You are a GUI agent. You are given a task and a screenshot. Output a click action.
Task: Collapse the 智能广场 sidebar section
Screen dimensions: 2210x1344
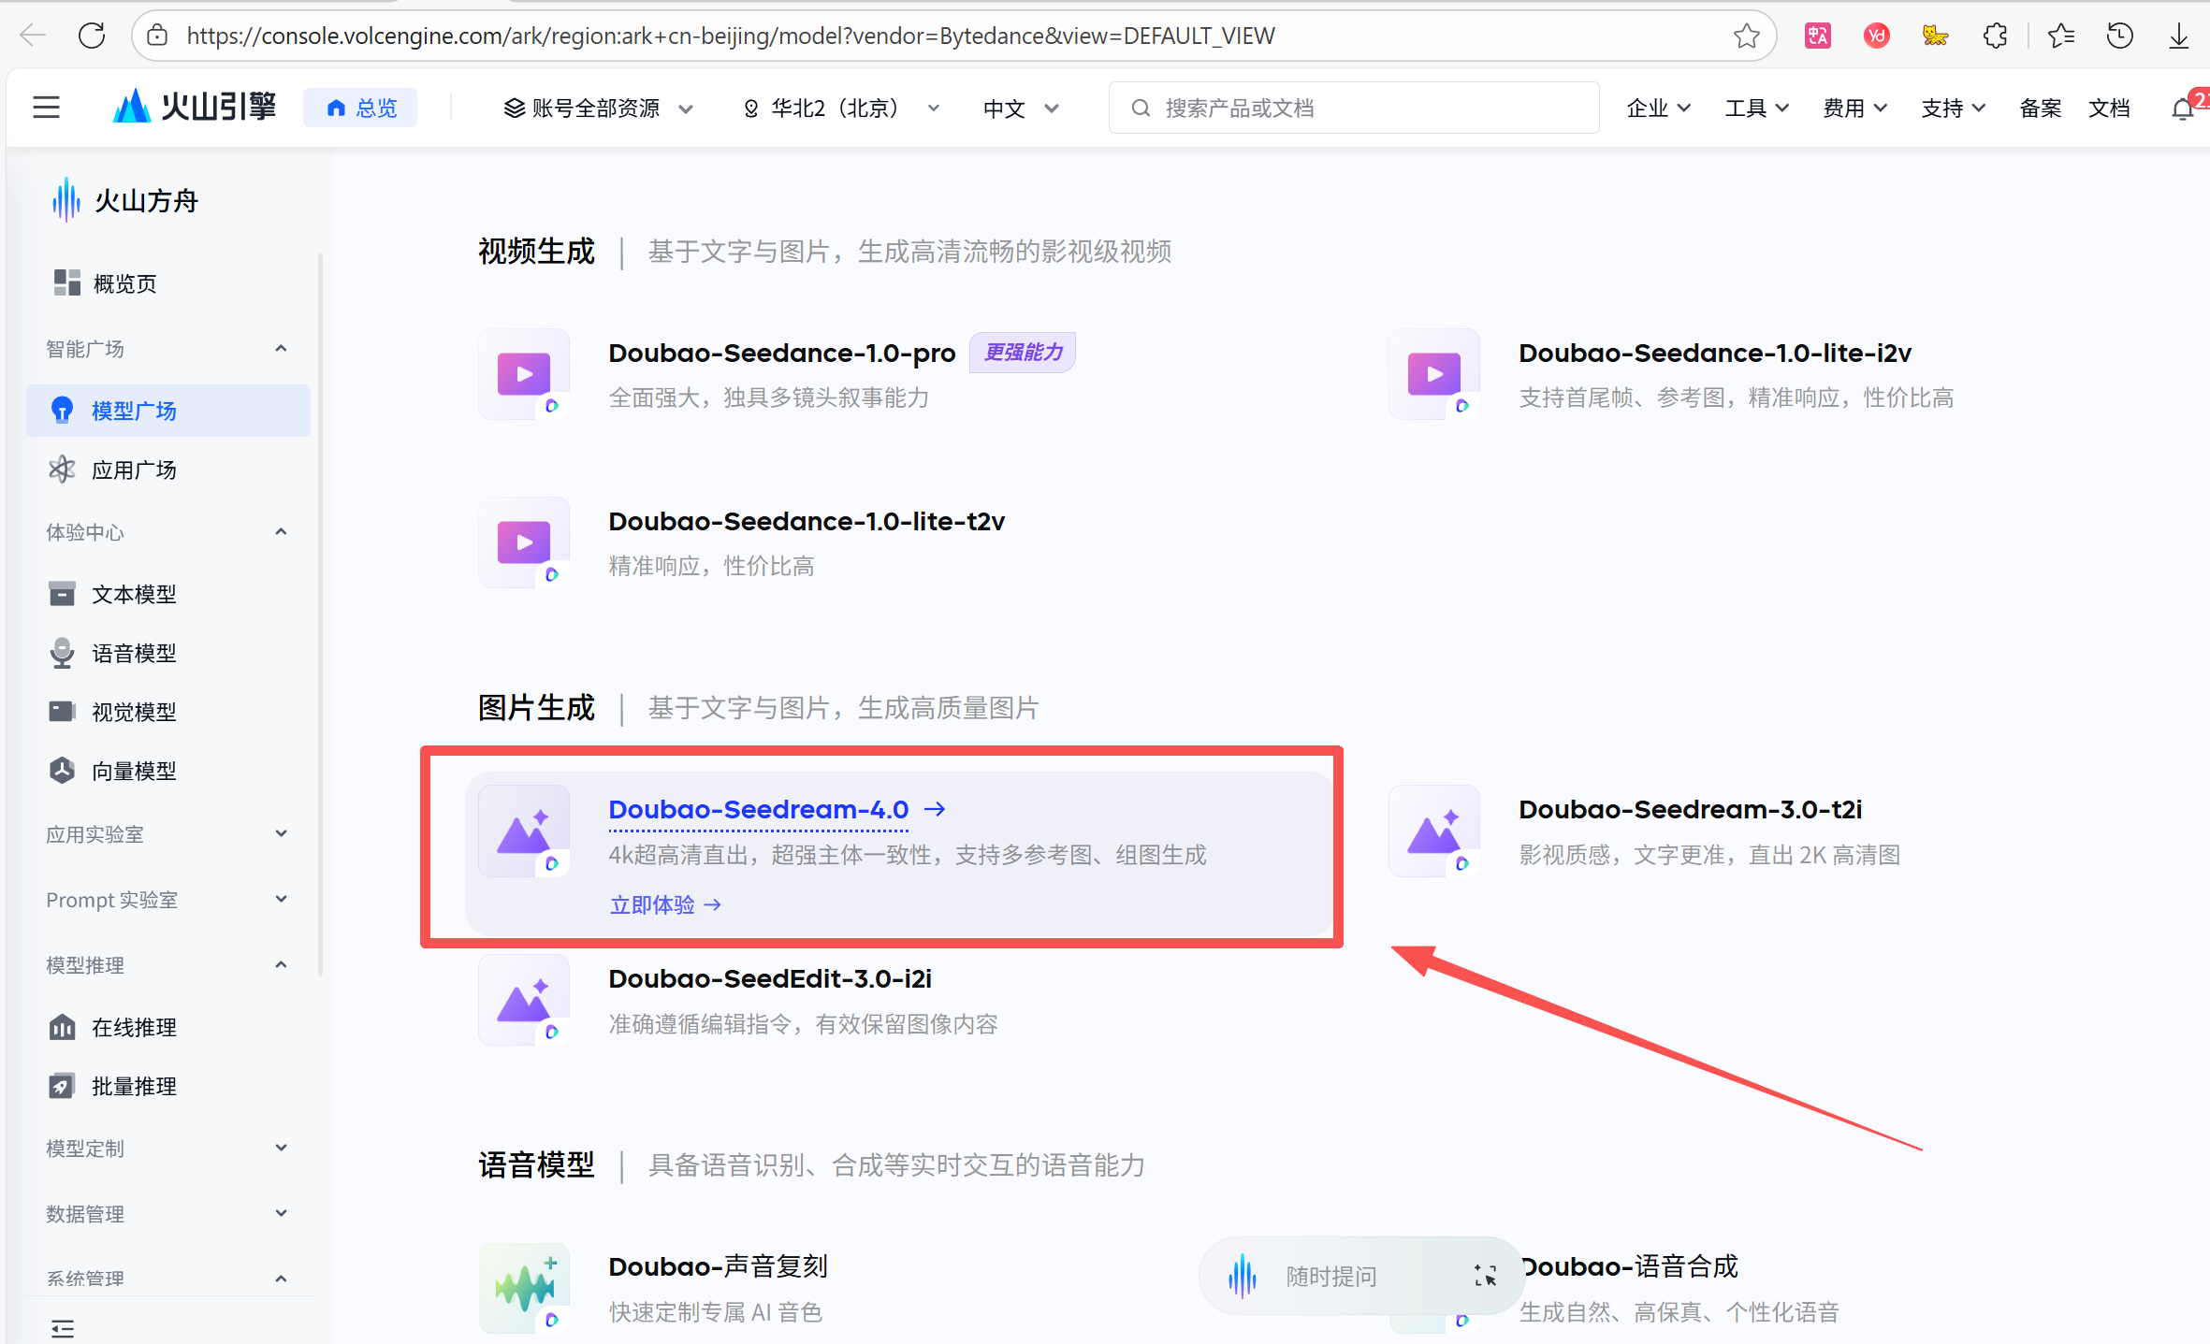coord(281,349)
